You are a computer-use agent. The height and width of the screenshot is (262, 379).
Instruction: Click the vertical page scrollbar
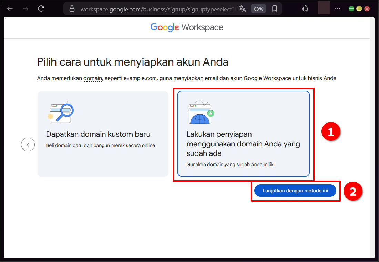(372, 137)
